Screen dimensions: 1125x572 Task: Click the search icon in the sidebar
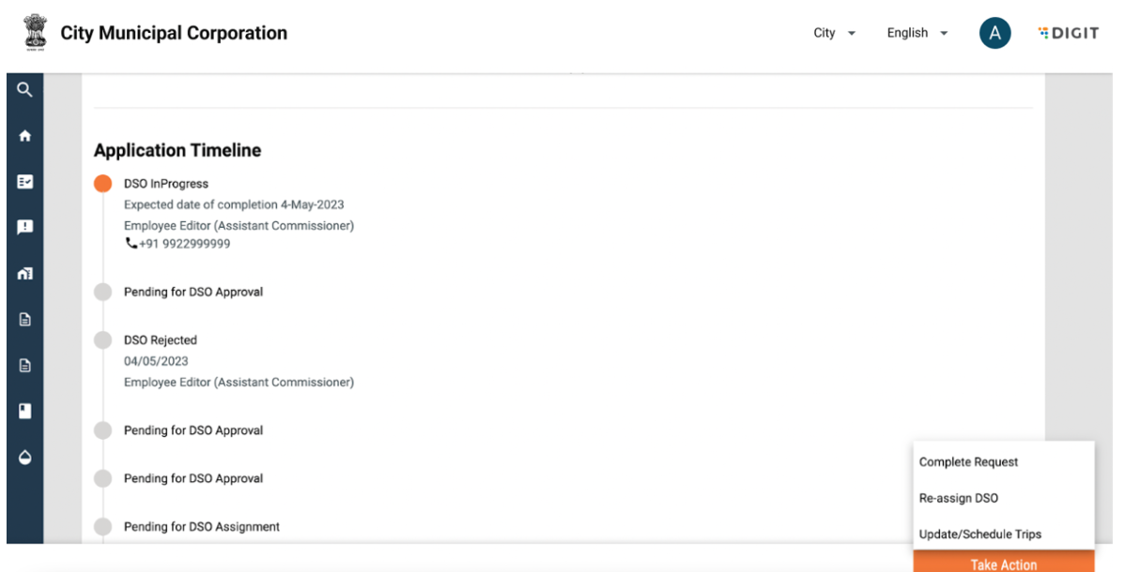click(24, 90)
